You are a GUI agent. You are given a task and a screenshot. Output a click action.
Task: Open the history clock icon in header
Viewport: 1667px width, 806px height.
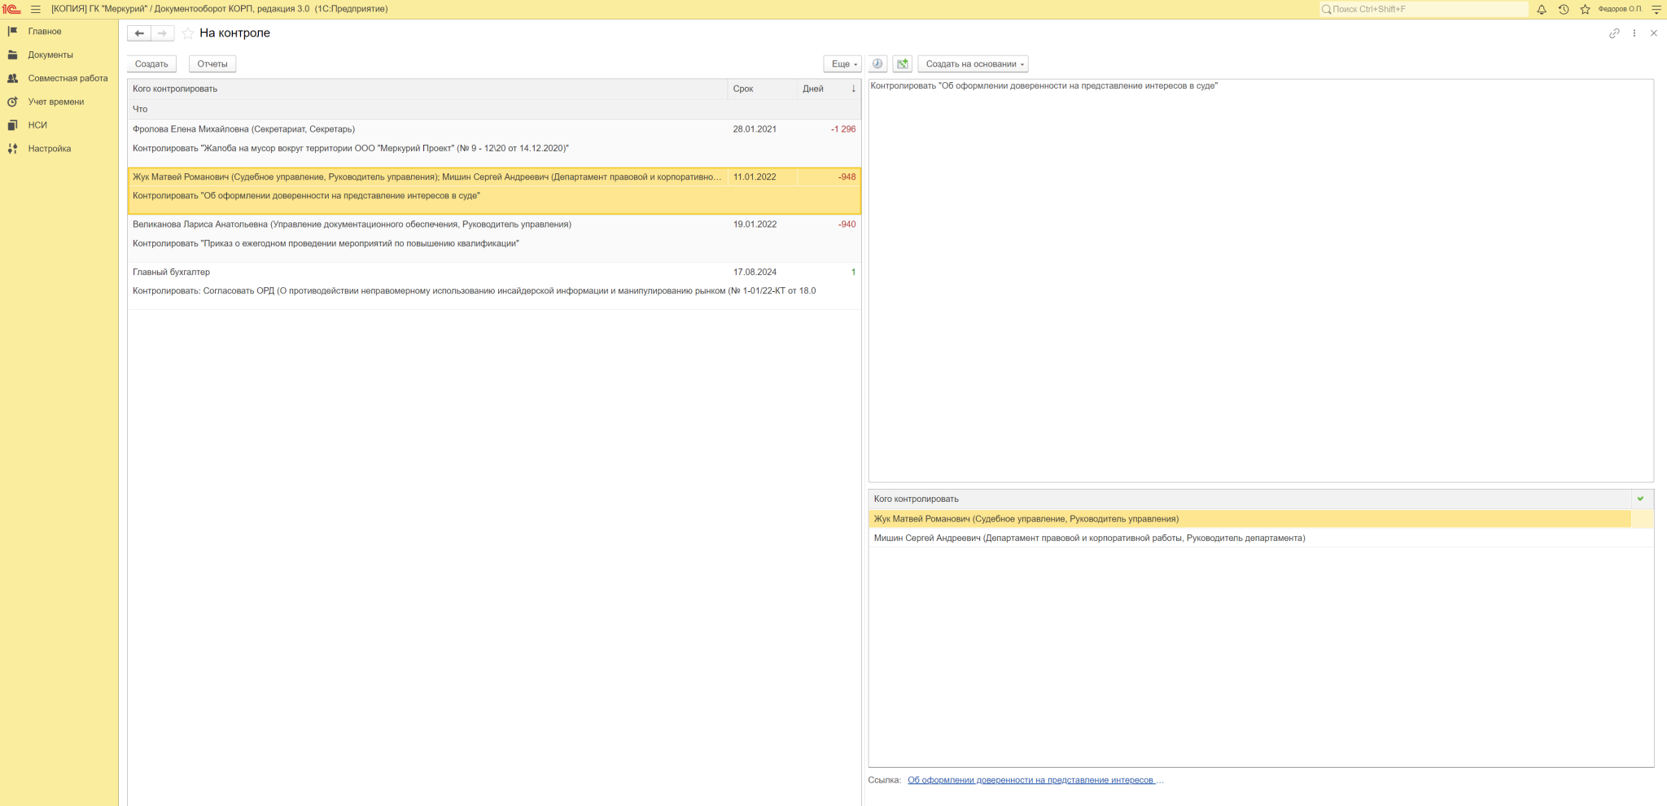point(1563,10)
